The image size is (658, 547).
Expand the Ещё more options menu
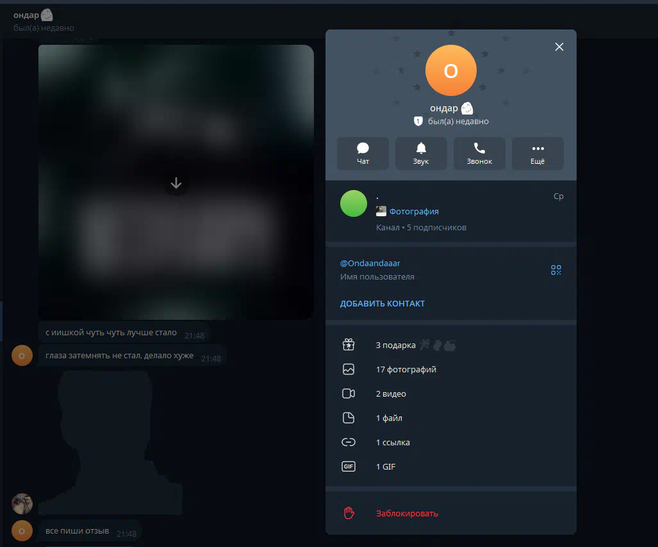pos(538,154)
